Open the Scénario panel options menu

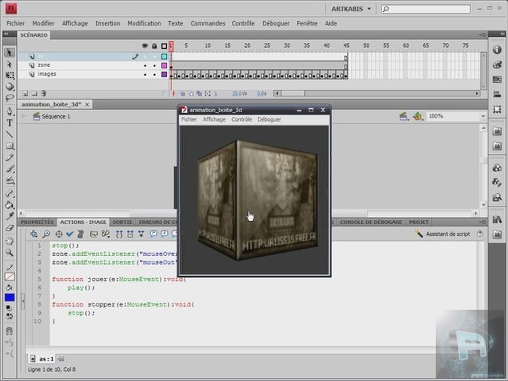click(x=483, y=35)
